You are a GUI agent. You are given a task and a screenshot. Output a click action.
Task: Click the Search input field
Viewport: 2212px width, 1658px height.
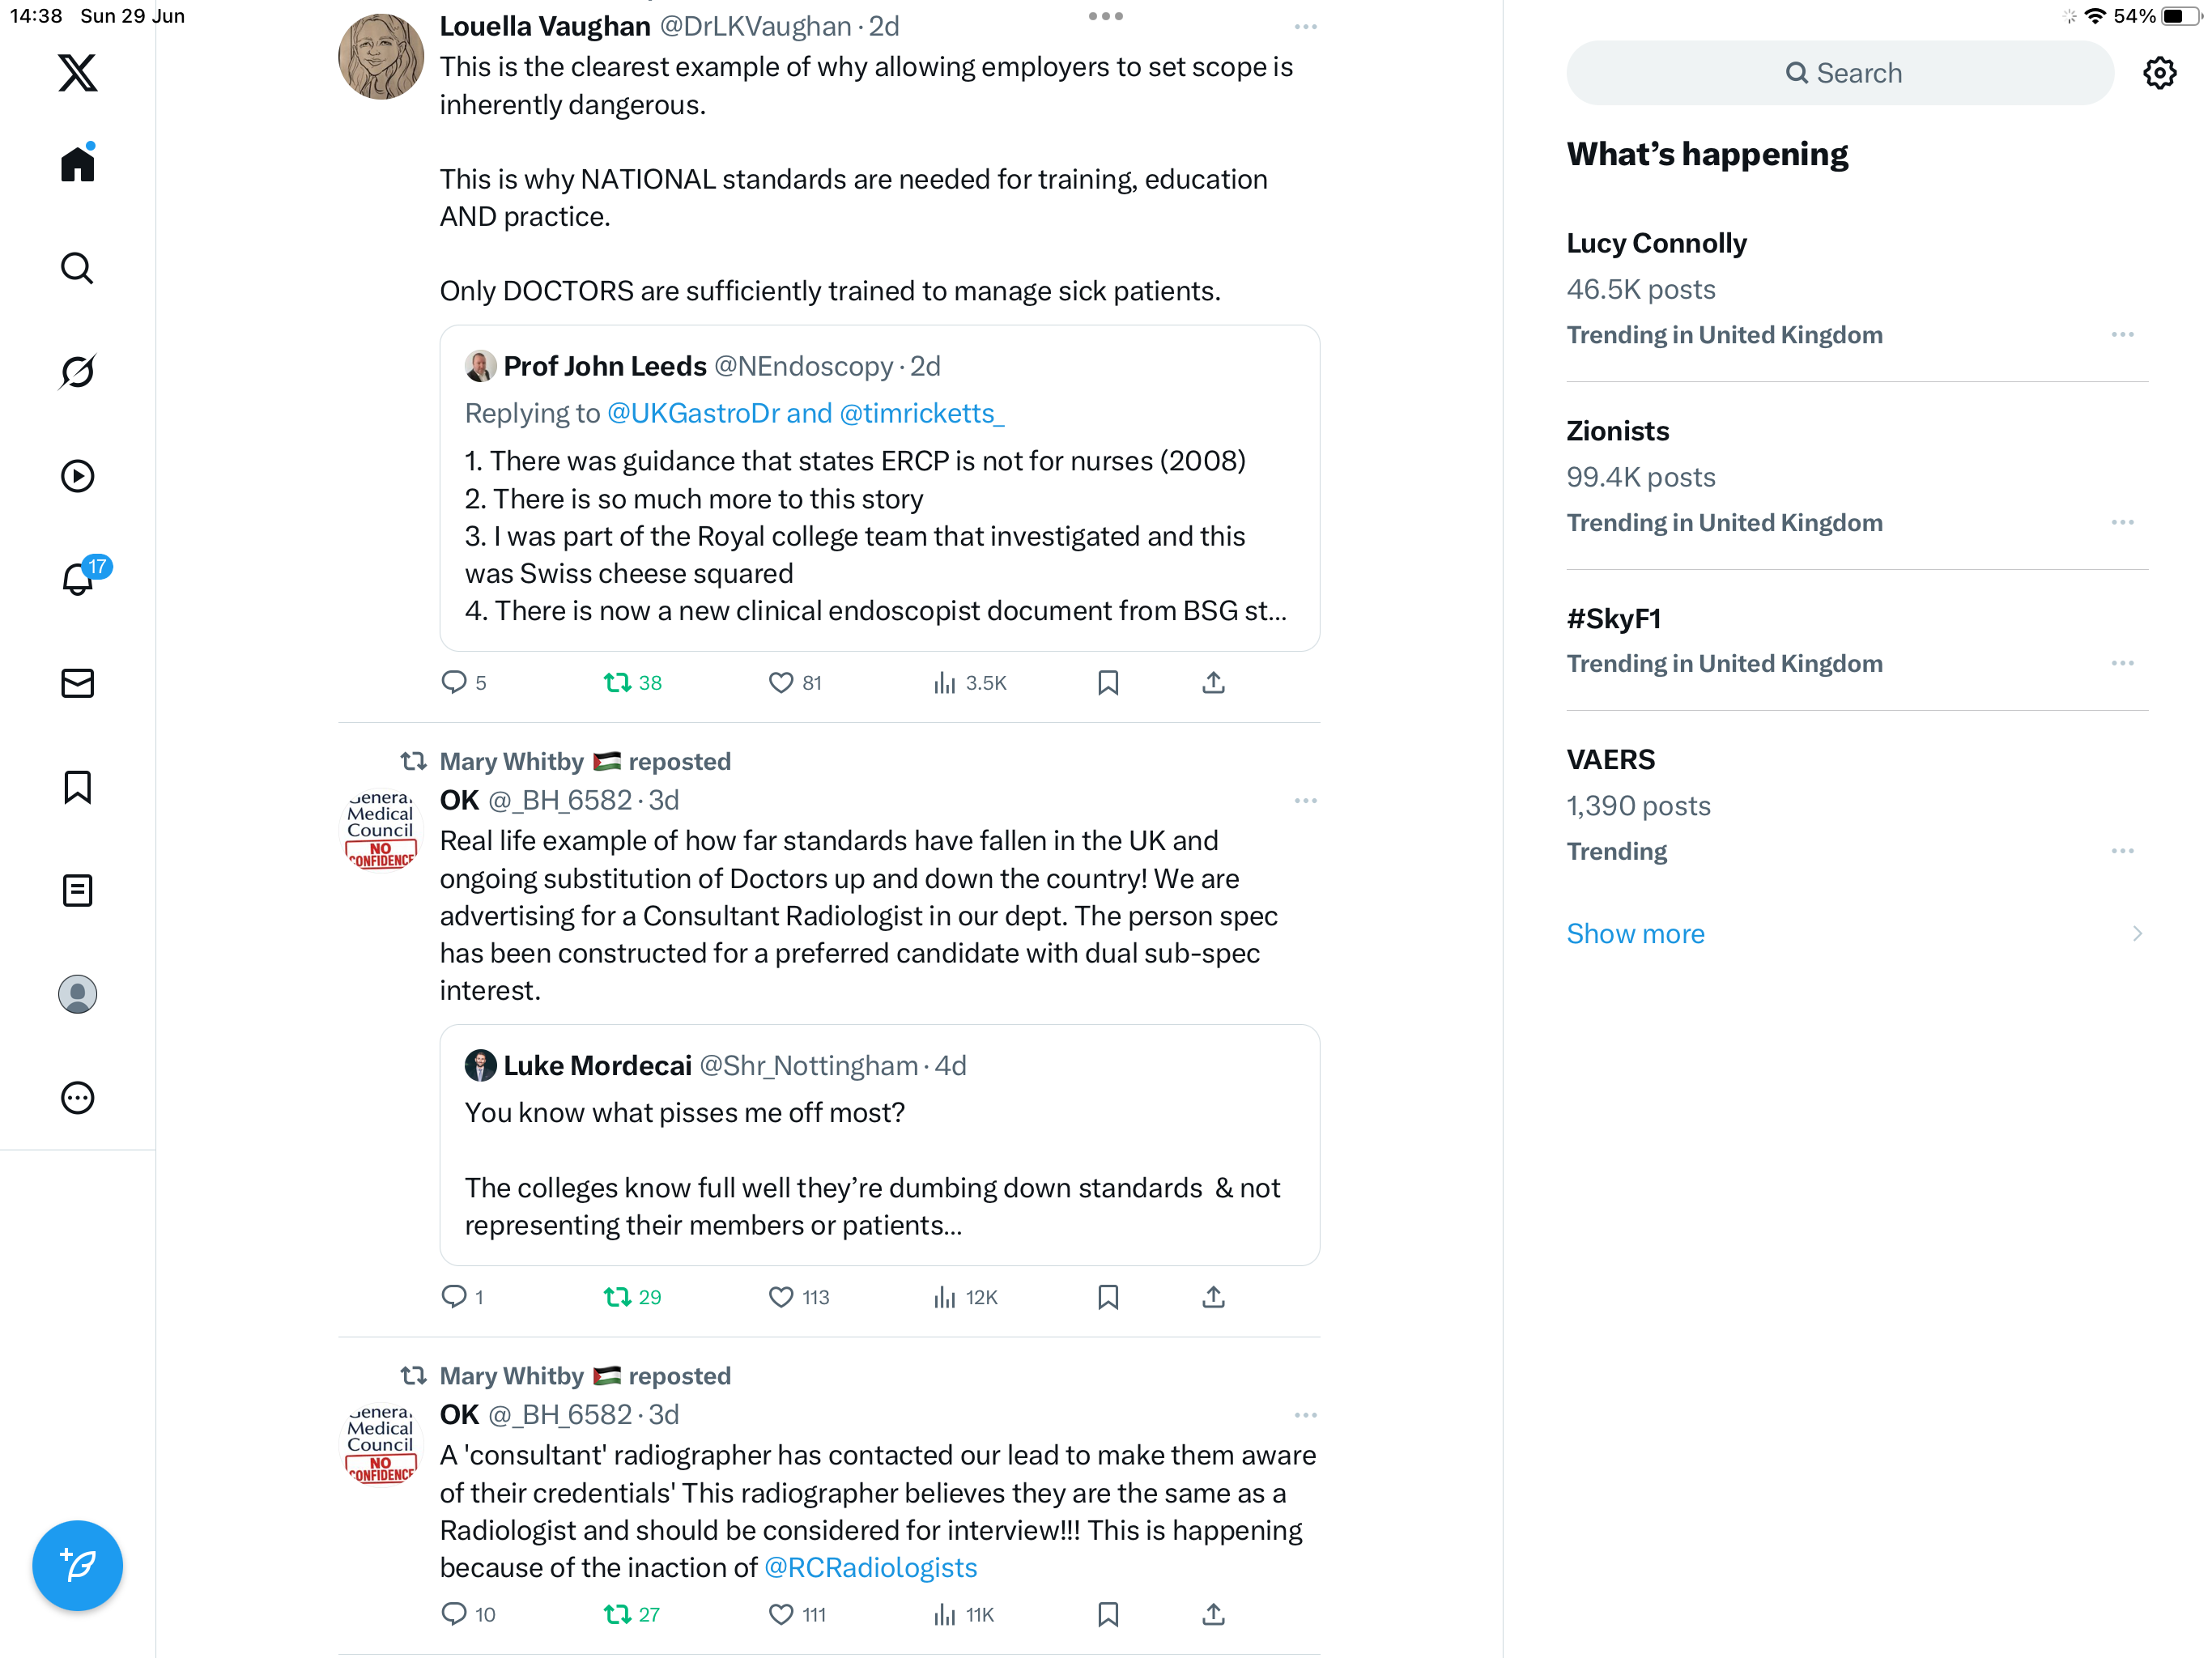point(1840,73)
